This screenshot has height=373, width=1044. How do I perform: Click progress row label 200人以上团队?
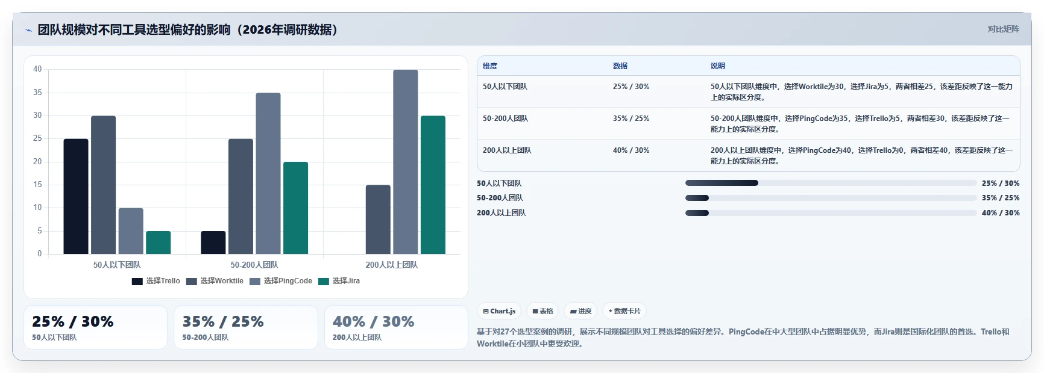pos(501,212)
